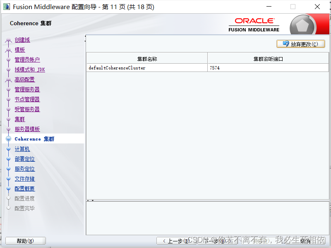Click the wizard application icon in title bar
The width and height of the screenshot is (331, 248).
(x=7, y=7)
